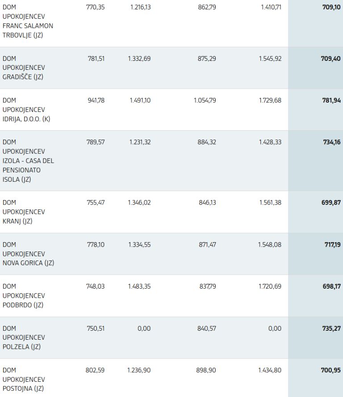Viewport: 343px width, 397px height.
Task: Select Dom Upokojencev Izola - Casa del Pensionato
Action: (28, 161)
